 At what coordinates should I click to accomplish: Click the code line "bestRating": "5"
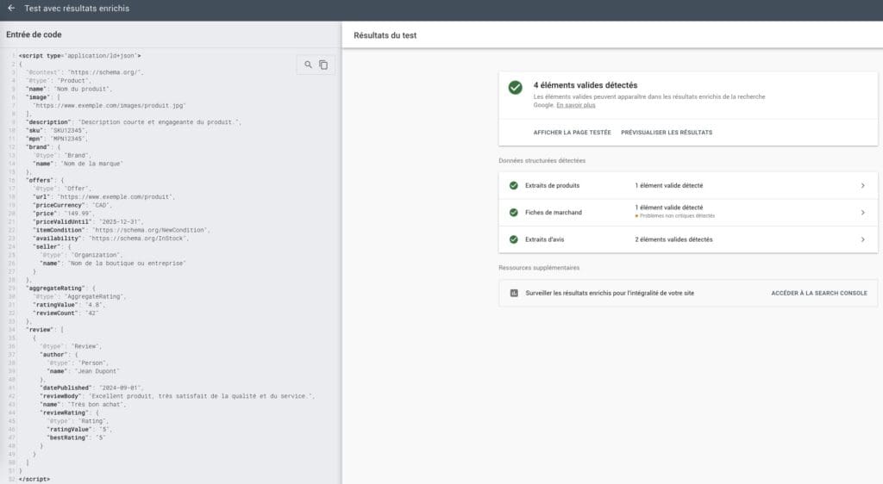76,437
